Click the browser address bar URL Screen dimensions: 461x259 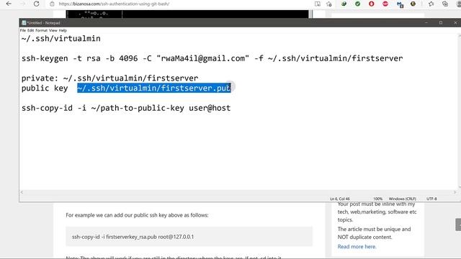click(x=114, y=4)
